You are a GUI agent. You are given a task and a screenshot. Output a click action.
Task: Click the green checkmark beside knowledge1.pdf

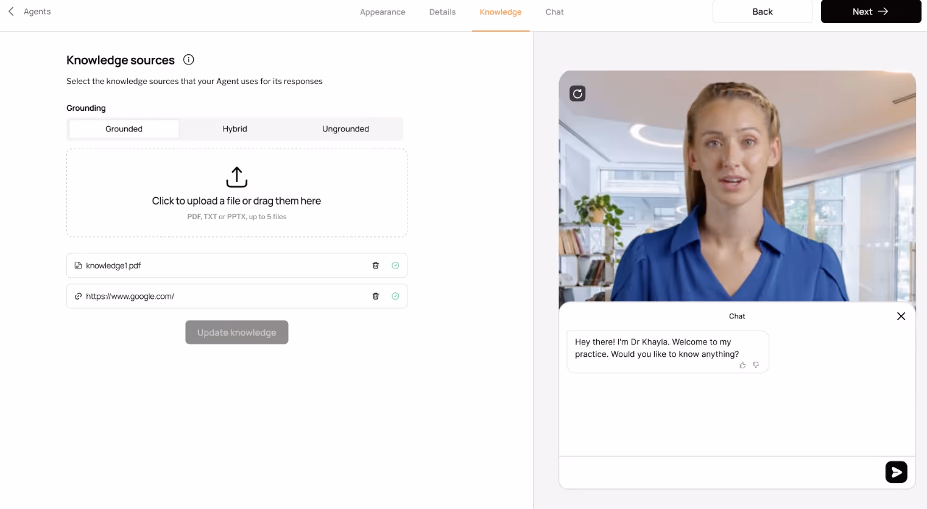pos(395,265)
